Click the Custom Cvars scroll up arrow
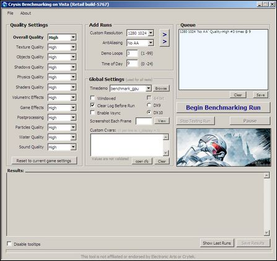 click(x=166, y=137)
